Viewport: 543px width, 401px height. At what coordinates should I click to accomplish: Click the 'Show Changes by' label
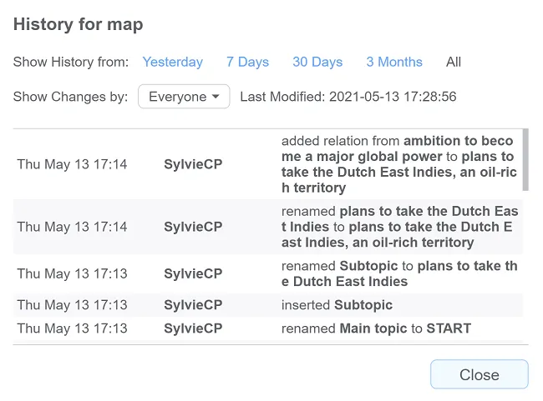(x=70, y=97)
